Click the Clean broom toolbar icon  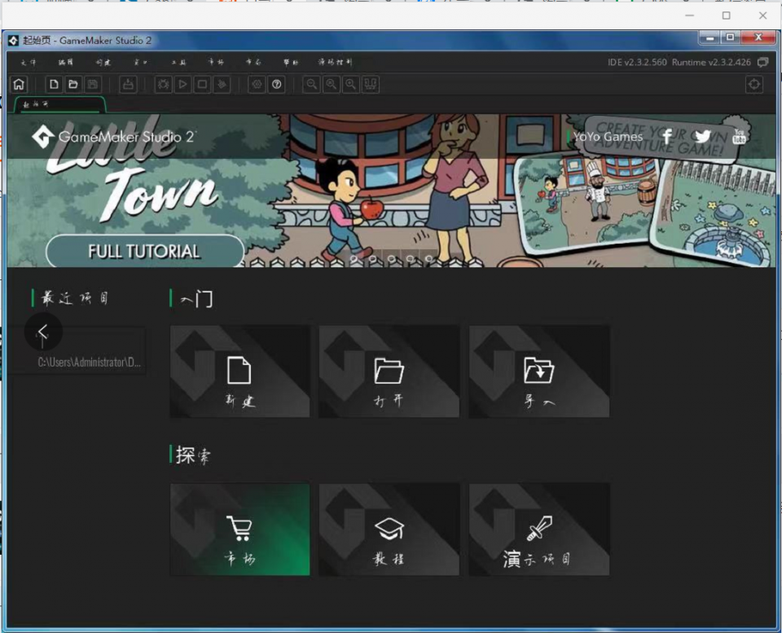222,84
